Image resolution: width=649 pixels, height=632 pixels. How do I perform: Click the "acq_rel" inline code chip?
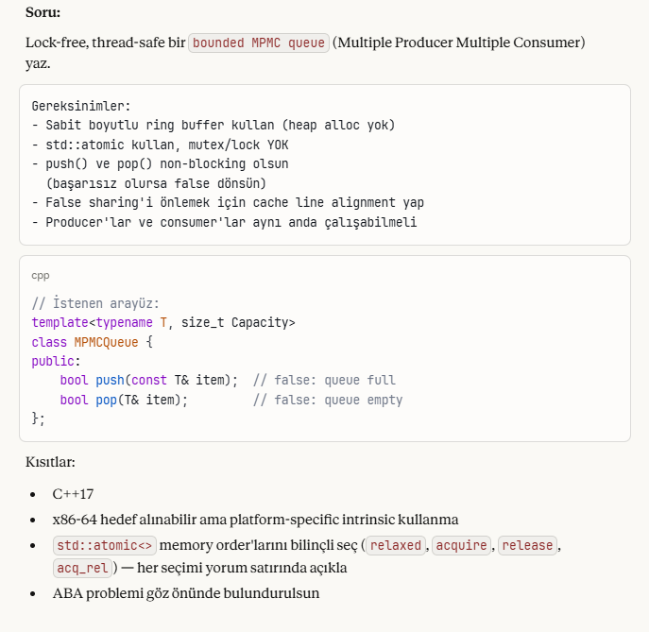(x=82, y=568)
